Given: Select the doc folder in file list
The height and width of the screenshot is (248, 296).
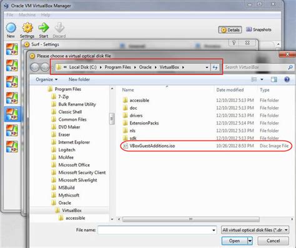Looking at the screenshot, I should click(x=133, y=108).
